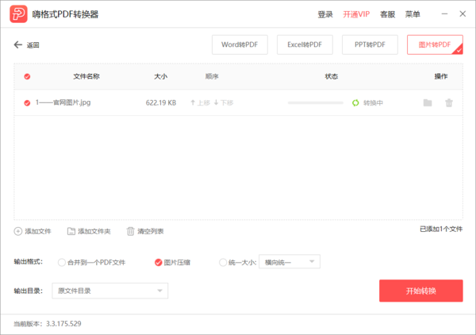Screen dimensions: 476x335
Task: Switch to the Excel转PDF tab
Action: coord(304,45)
